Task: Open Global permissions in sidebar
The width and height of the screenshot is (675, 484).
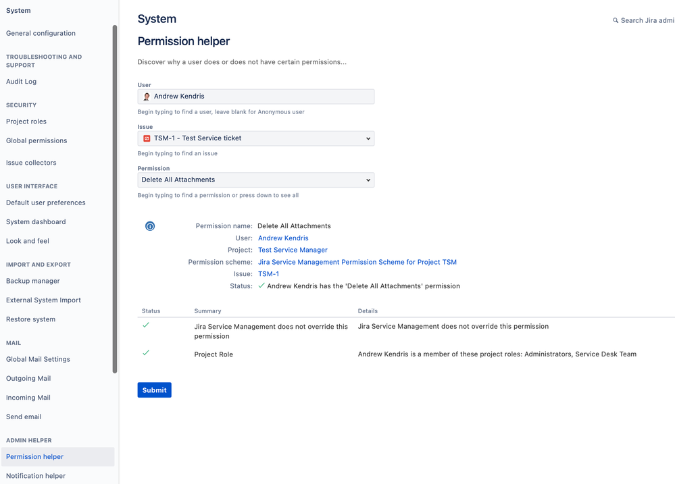Action: 36,140
